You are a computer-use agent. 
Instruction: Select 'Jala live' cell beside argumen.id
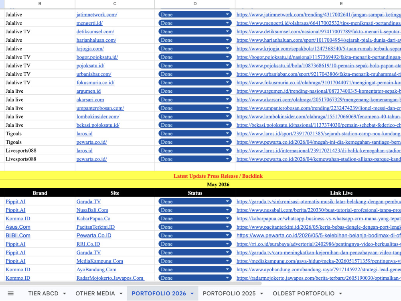coord(40,91)
